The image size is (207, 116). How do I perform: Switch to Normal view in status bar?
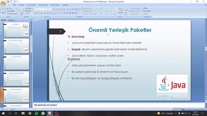(174, 109)
